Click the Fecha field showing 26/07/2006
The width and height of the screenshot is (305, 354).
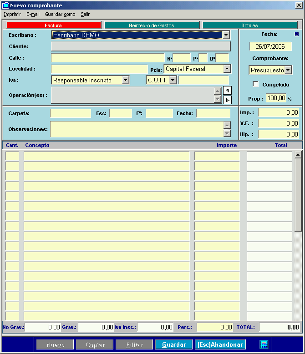pos(270,46)
